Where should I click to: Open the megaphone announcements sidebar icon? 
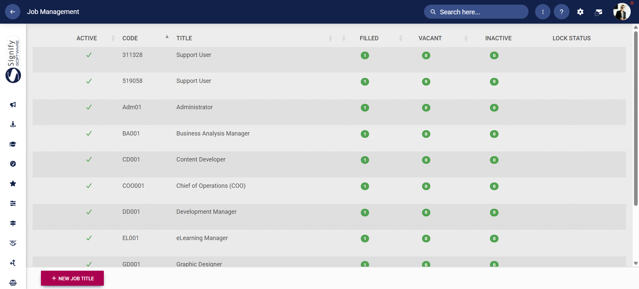coord(13,105)
